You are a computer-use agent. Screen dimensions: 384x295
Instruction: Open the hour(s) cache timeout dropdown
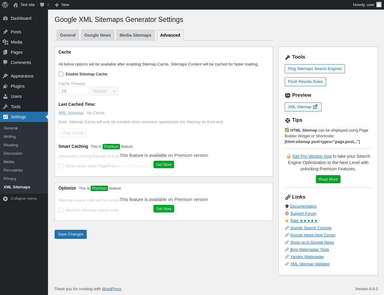[x=104, y=91]
